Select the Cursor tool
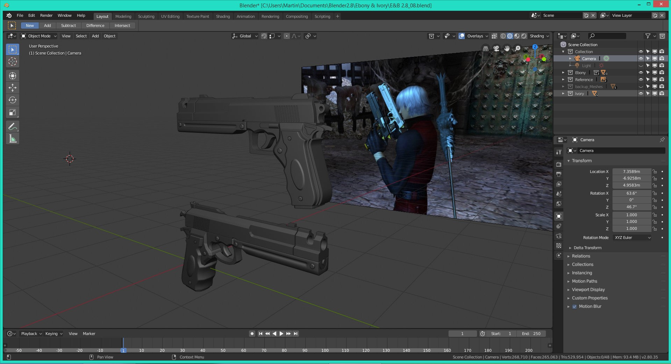The height and width of the screenshot is (364, 671). click(x=13, y=62)
